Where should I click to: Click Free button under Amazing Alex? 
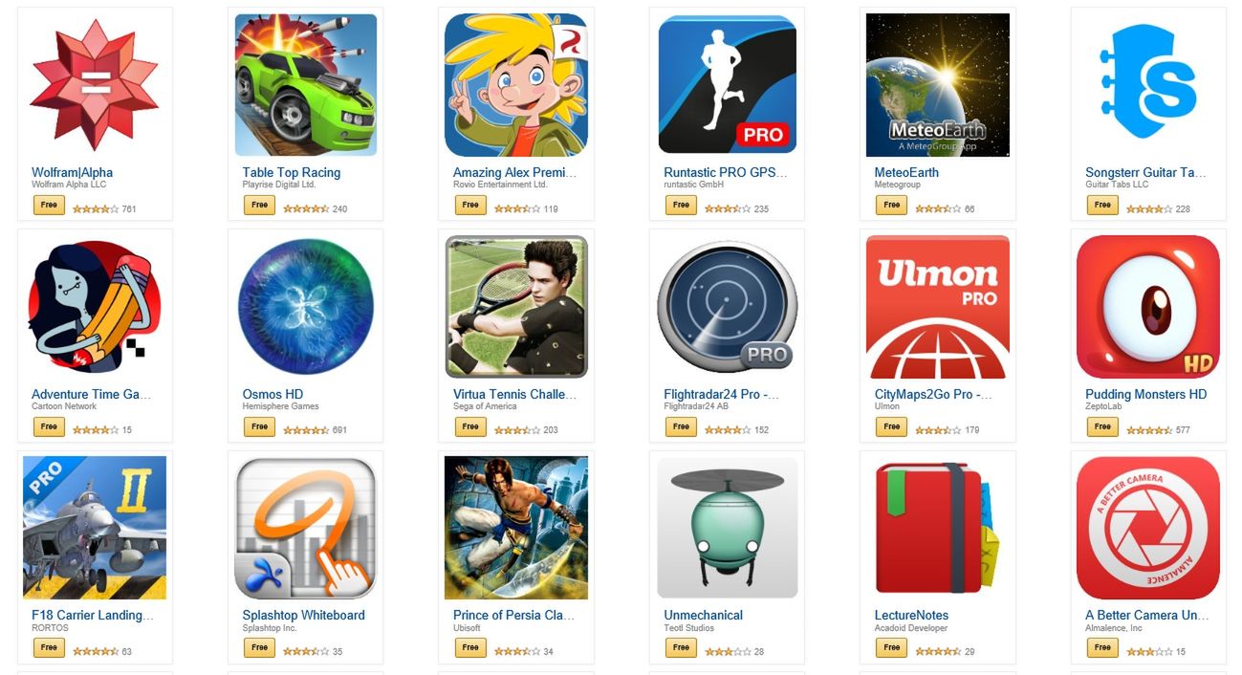tap(470, 205)
